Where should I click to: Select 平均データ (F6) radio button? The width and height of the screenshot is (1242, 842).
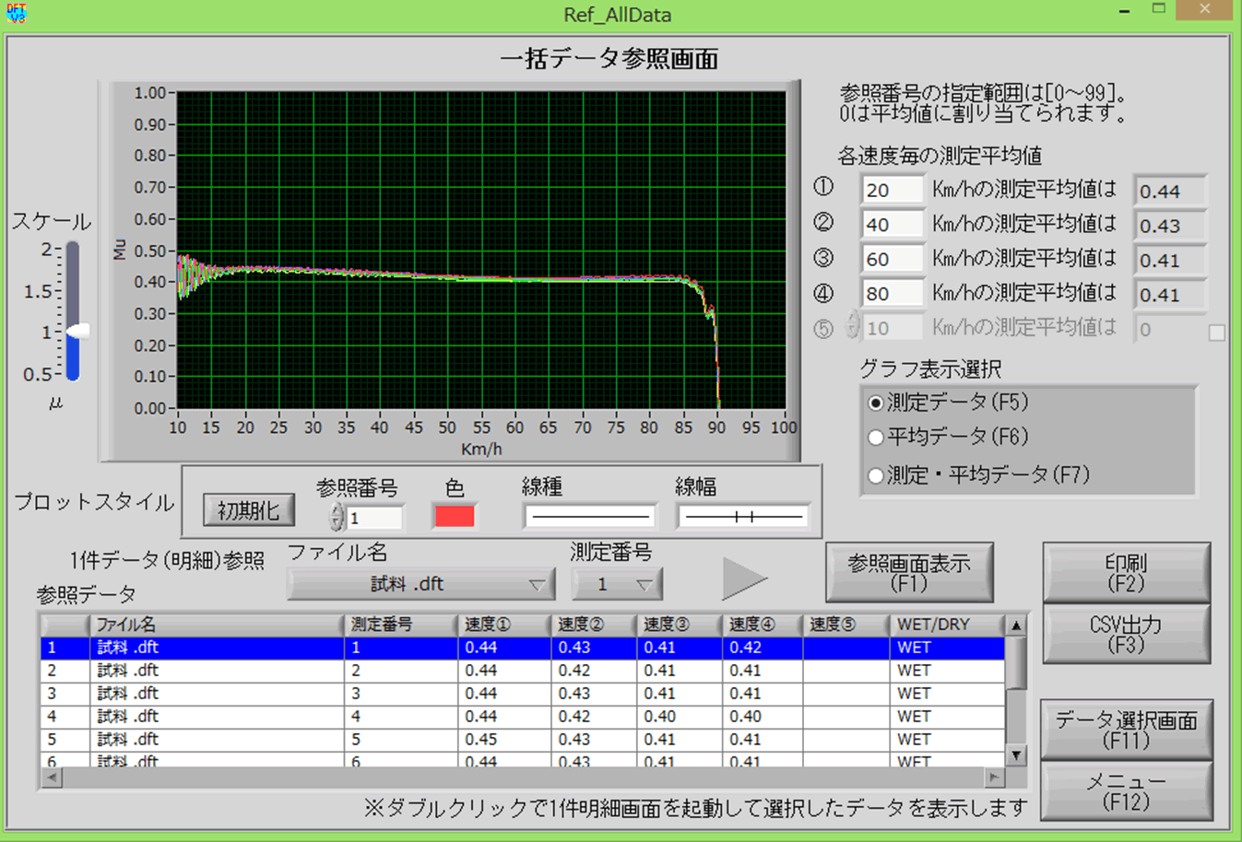876,438
